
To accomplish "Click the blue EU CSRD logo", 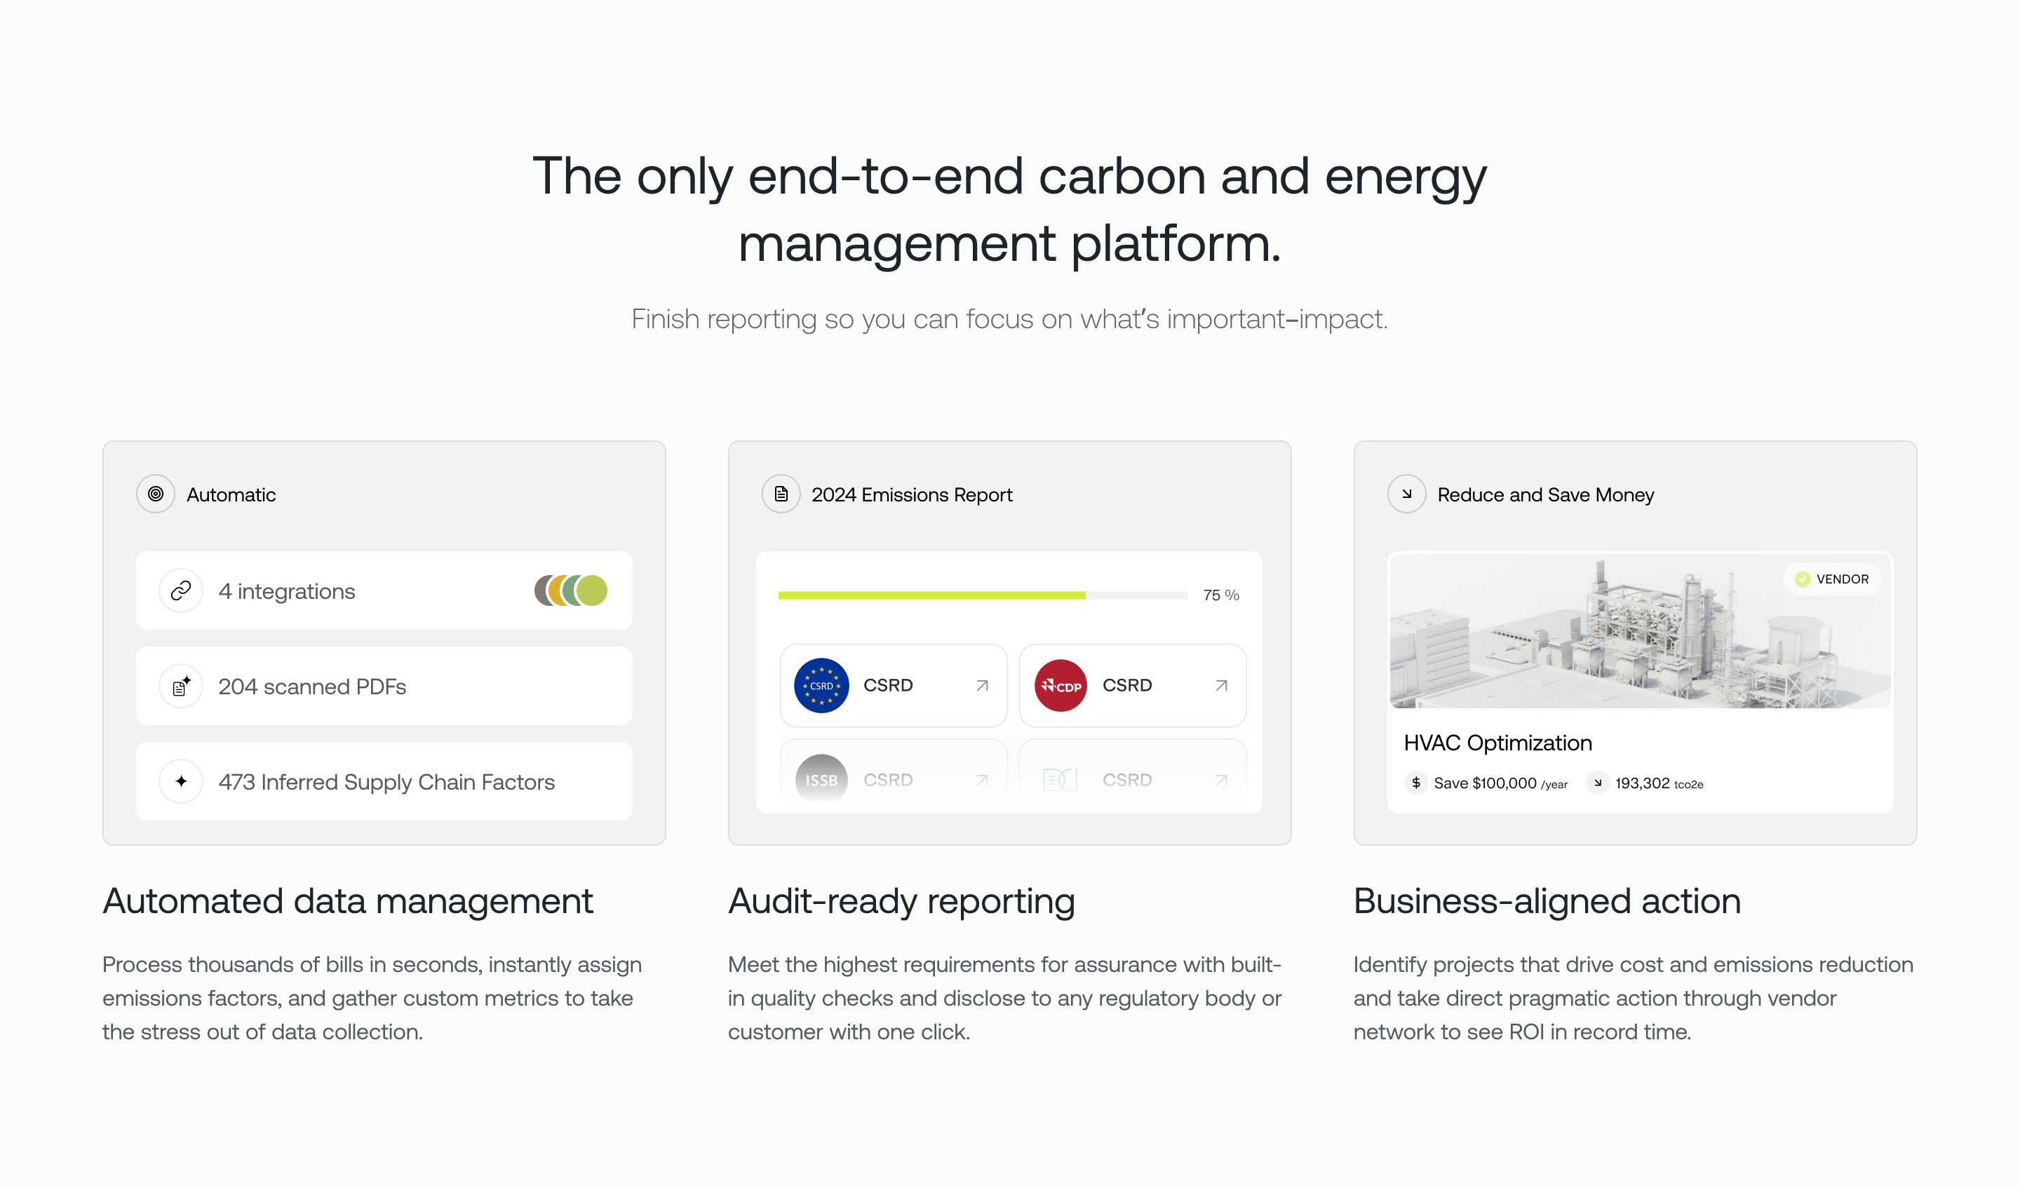I will (x=821, y=685).
